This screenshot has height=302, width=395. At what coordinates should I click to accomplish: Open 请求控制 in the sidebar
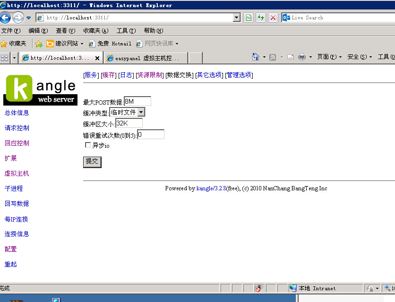17,128
